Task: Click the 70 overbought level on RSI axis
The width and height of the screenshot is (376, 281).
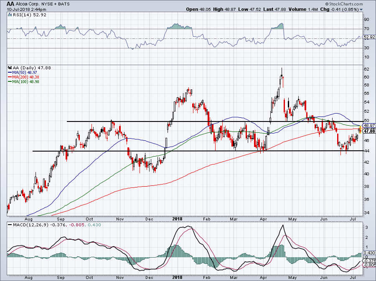Action: pyautogui.click(x=367, y=29)
